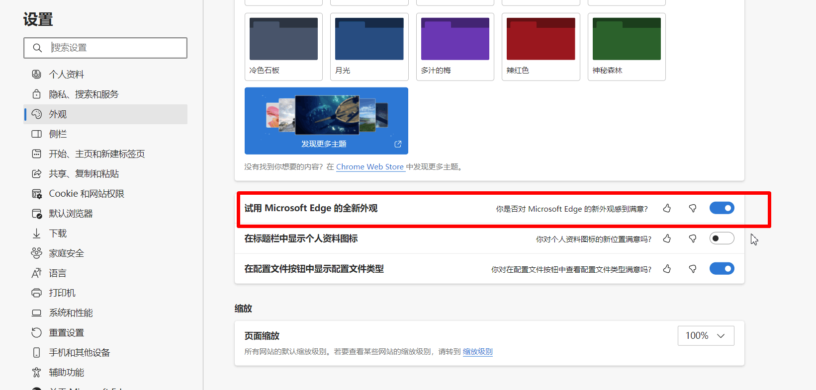Screen dimensions: 816x390
Task: Follow the 缩放级别 link
Action: pyautogui.click(x=477, y=352)
